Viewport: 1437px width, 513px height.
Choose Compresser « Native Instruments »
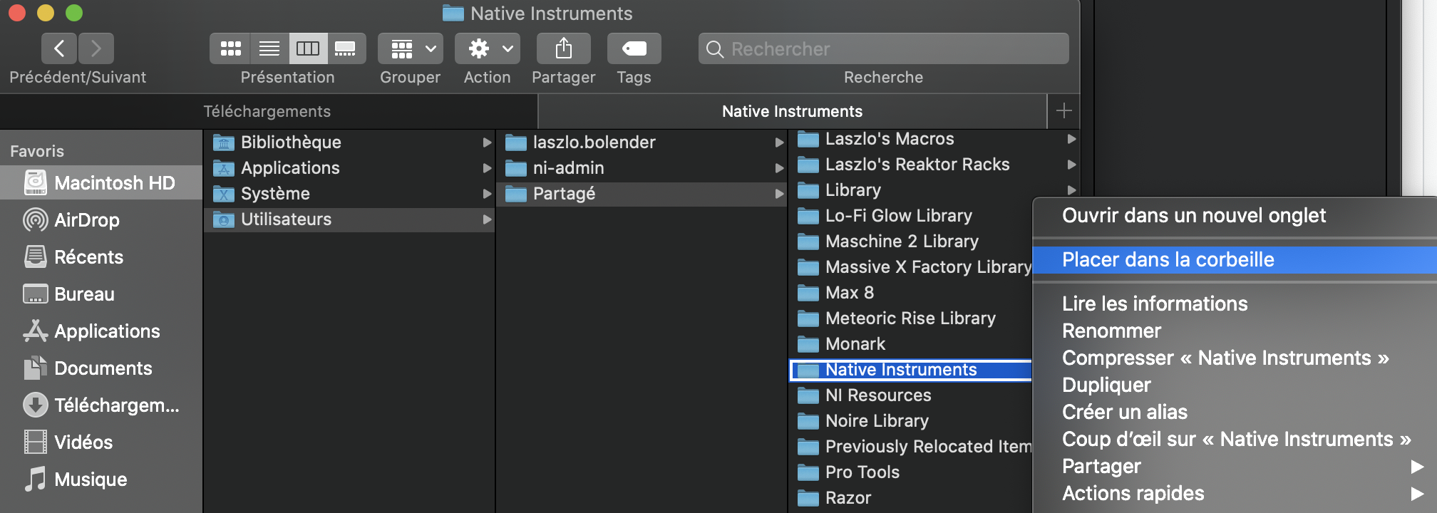[x=1235, y=358]
